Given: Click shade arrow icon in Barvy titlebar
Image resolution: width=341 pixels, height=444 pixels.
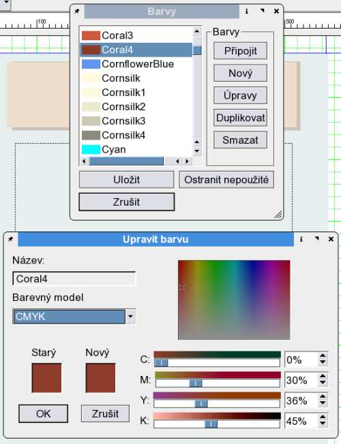Looking at the screenshot, I should tap(262, 11).
